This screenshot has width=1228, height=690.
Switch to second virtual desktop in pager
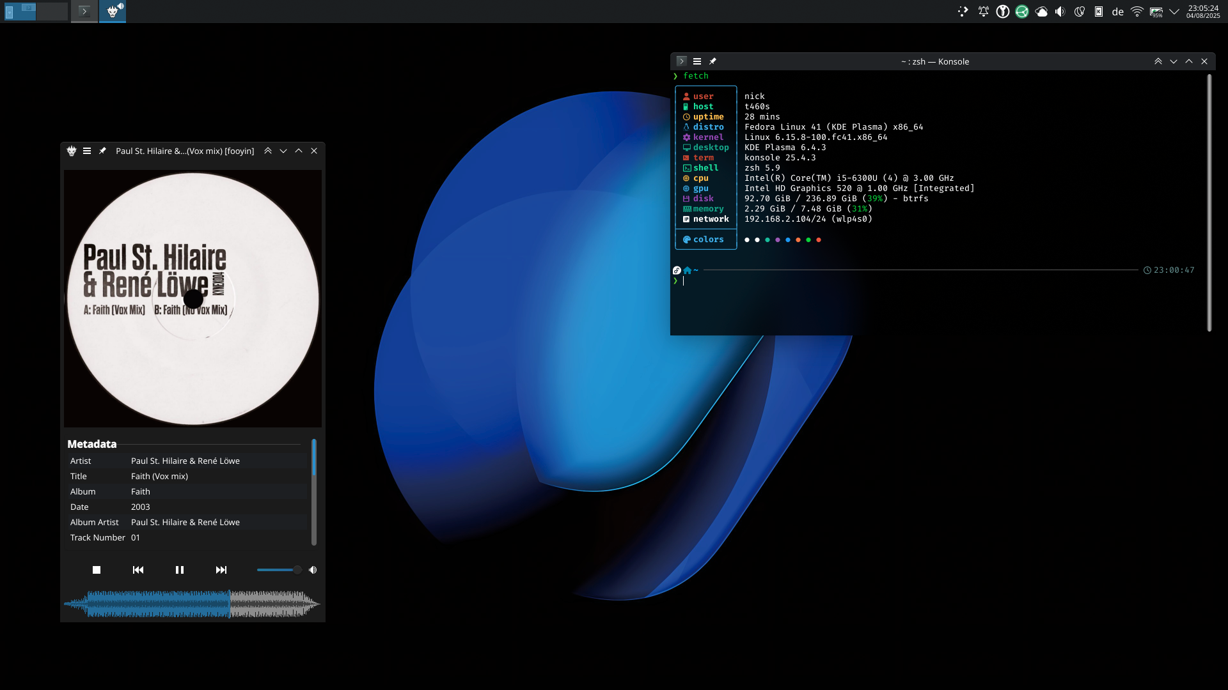pos(52,11)
